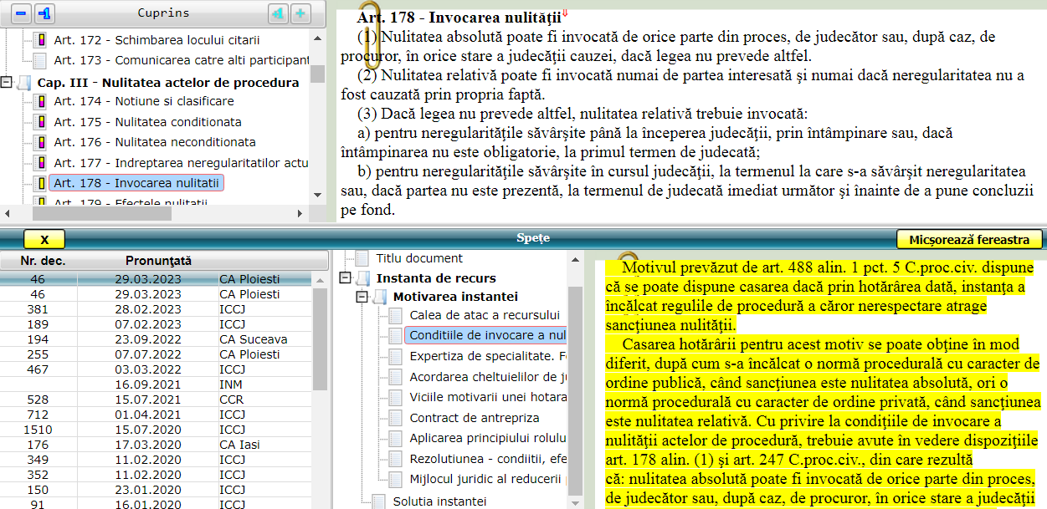The image size is (1047, 509).
Task: Click the book icon beside Instanta de recurs
Action: point(362,278)
